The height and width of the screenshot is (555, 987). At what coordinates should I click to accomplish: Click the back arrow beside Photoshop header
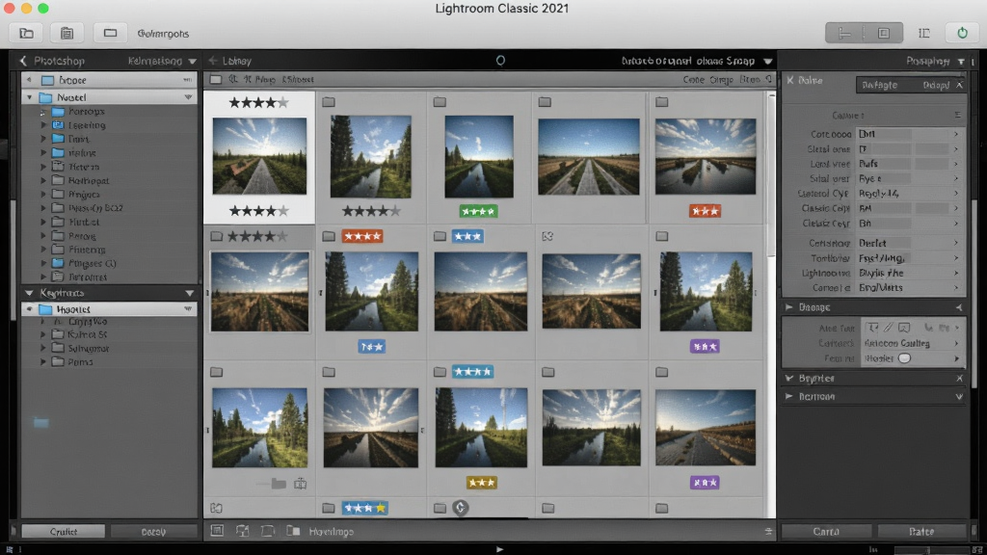click(23, 61)
